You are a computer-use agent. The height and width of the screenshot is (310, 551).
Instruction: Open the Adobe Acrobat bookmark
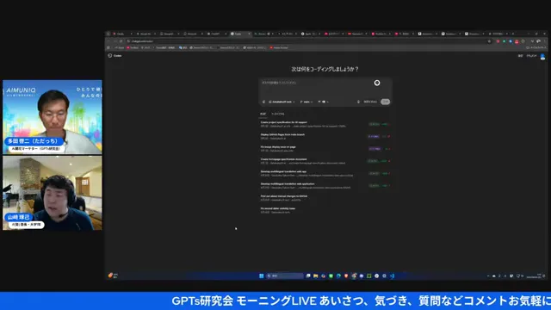tap(279, 47)
